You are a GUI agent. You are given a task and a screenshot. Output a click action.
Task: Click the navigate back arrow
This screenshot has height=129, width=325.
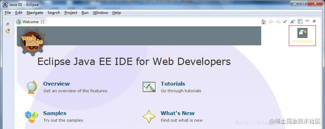tap(271, 22)
